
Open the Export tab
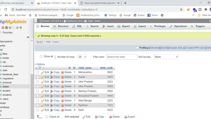pos(124,26)
